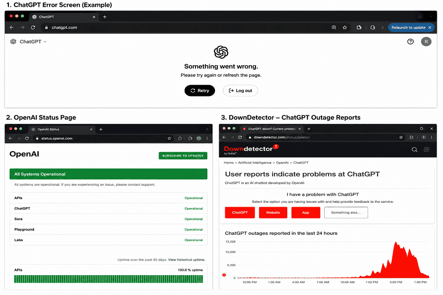Expand the Playground component row
This screenshot has width=443, height=295.
(x=108, y=229)
